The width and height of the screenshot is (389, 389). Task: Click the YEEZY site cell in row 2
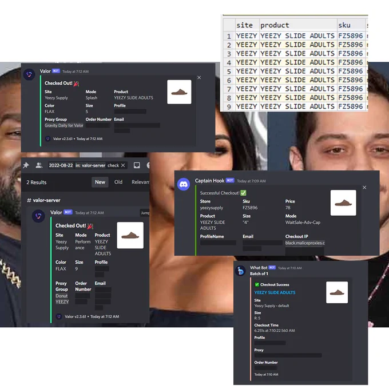point(247,45)
